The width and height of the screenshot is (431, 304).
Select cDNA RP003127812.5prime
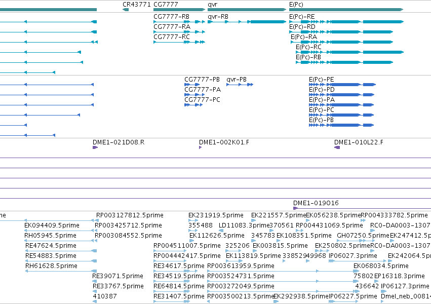96,220
